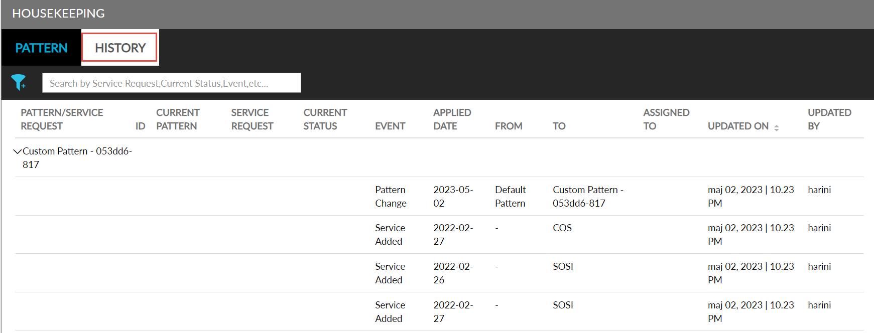Click the Pattern/Service Request column header
The width and height of the screenshot is (874, 333).
[62, 119]
